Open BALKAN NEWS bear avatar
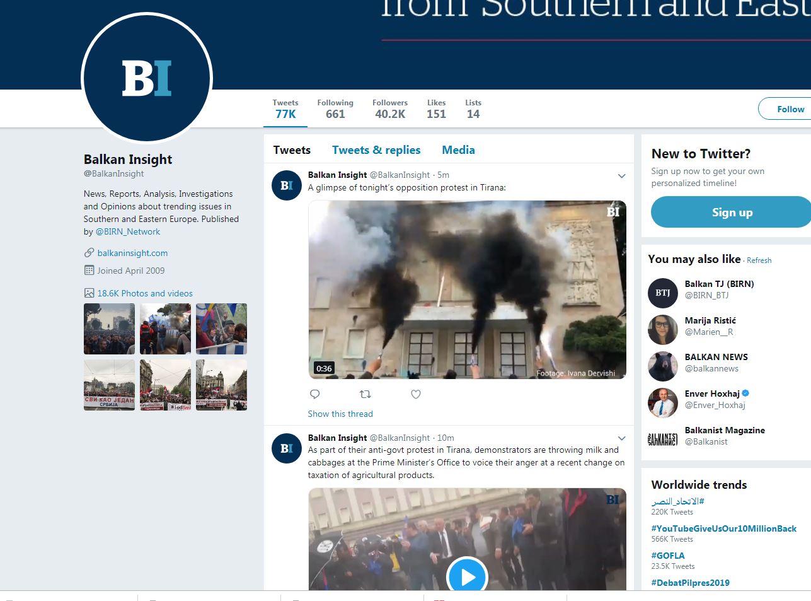This screenshot has height=601, width=811. click(x=663, y=366)
